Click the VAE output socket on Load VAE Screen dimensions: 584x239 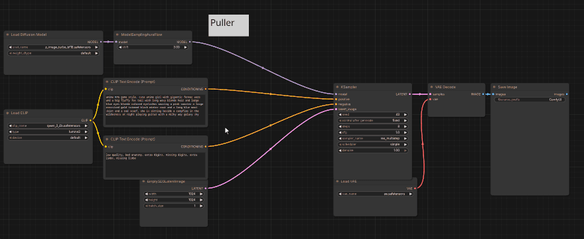[x=415, y=189]
